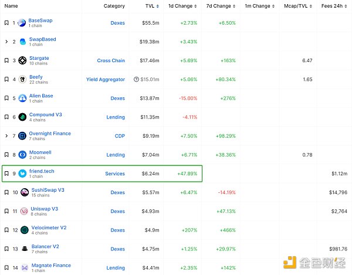Click the Balancer V2 logo
Viewport: 352px width, 275px height.
pos(25,249)
